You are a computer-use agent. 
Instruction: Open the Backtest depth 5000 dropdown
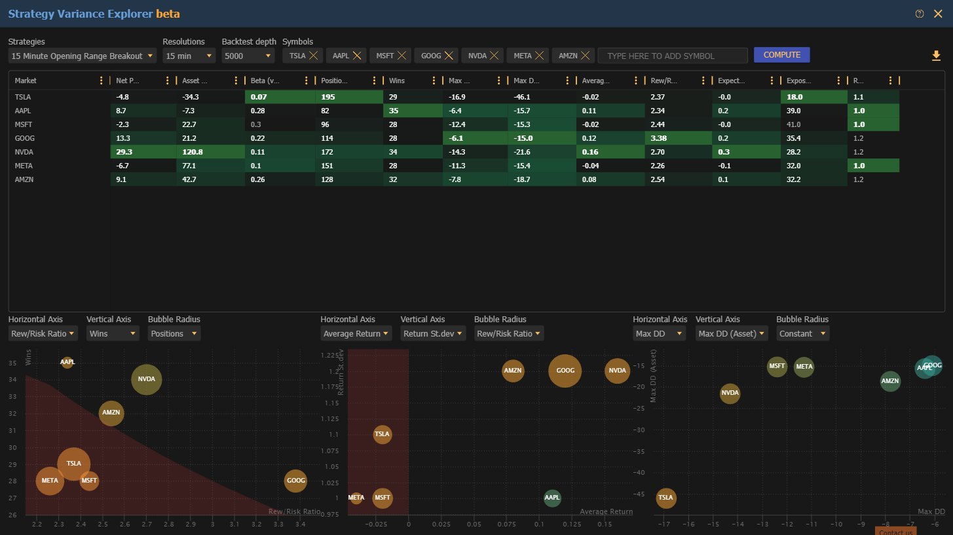(249, 56)
